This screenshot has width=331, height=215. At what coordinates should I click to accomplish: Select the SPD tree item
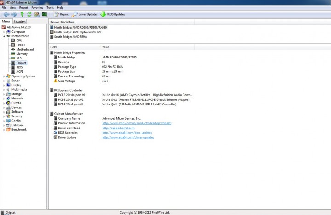tap(16, 58)
